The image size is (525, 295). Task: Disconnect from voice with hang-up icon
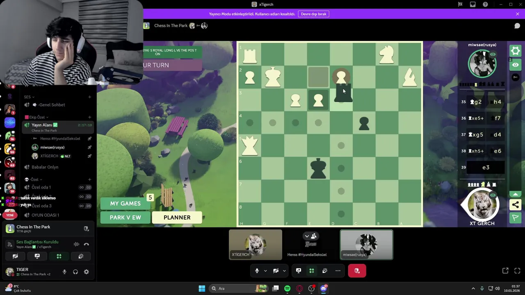pyautogui.click(x=86, y=244)
